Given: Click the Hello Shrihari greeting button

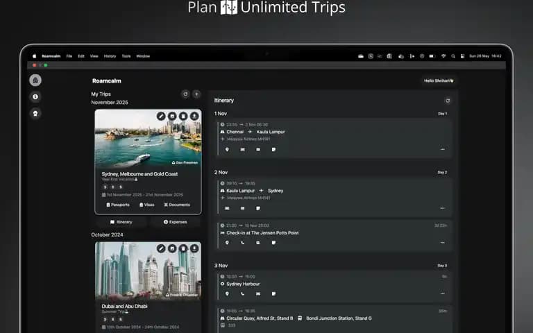Looking at the screenshot, I should pos(439,81).
